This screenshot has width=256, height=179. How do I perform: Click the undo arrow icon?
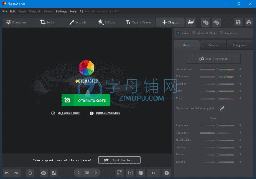[7, 173]
